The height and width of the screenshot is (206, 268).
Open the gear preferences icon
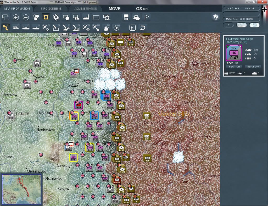[x=56, y=17]
